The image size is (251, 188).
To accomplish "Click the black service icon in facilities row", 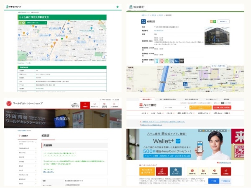I will (x=182, y=61).
